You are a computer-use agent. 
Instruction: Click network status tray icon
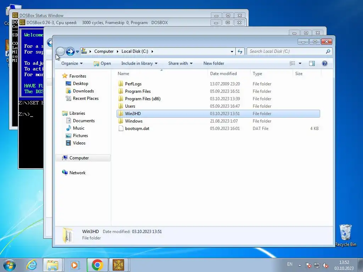click(x=317, y=265)
